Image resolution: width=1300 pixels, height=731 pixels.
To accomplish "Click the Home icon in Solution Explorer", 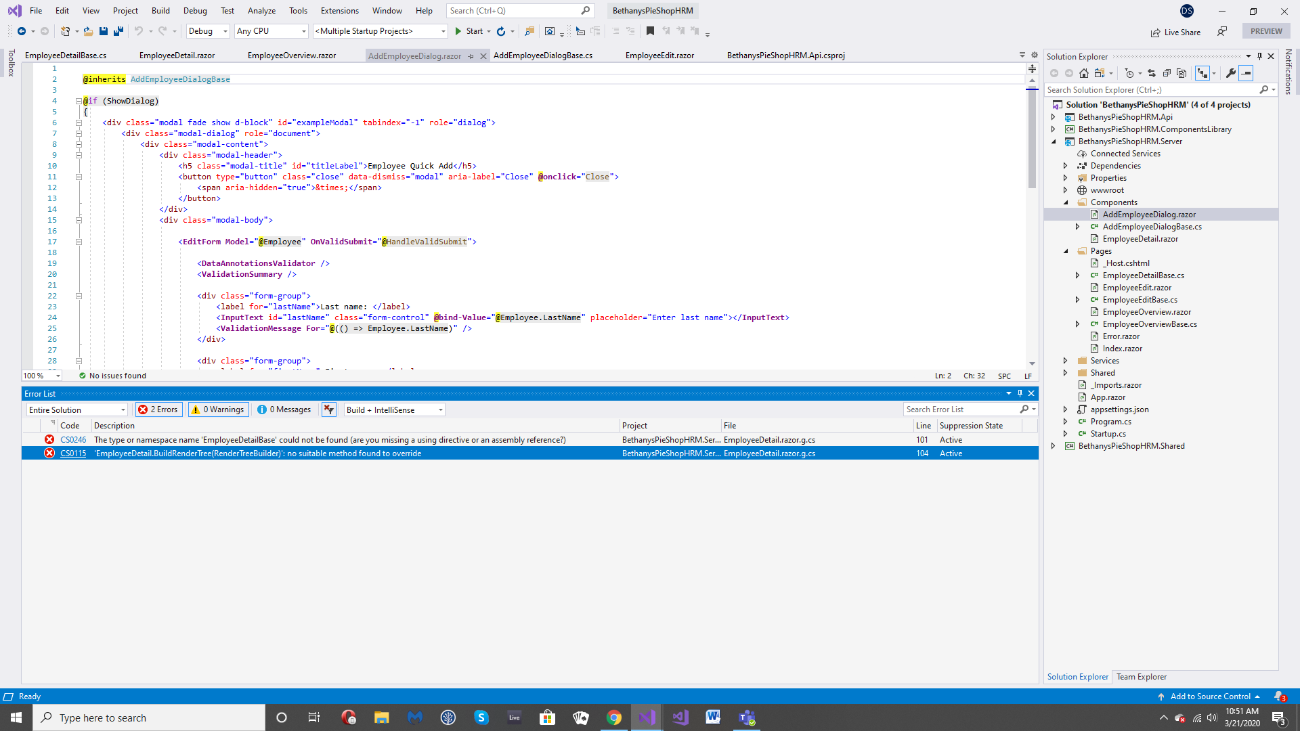I will 1084,72.
